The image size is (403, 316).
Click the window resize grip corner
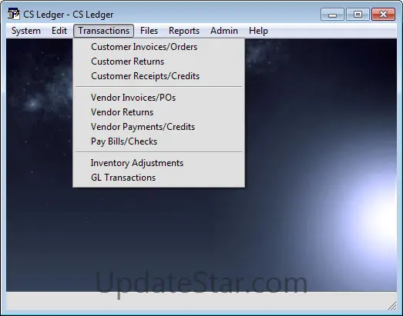(x=392, y=305)
